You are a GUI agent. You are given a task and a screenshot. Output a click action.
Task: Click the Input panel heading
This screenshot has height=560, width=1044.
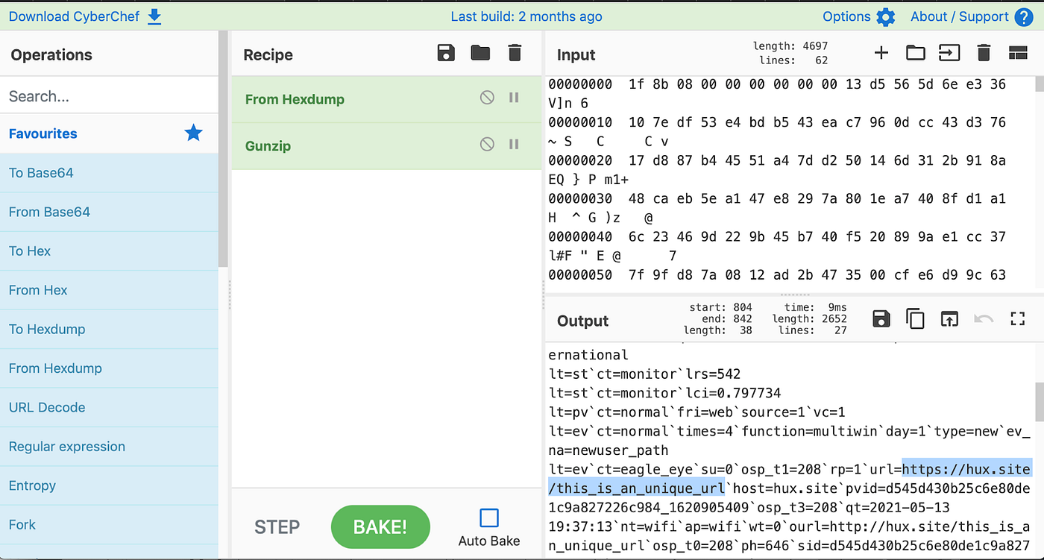tap(576, 54)
